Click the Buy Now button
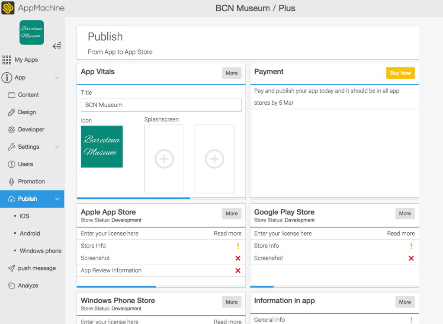This screenshot has height=324, width=443. tap(400, 73)
